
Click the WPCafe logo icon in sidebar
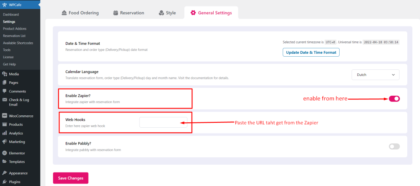pyautogui.click(x=4, y=5)
